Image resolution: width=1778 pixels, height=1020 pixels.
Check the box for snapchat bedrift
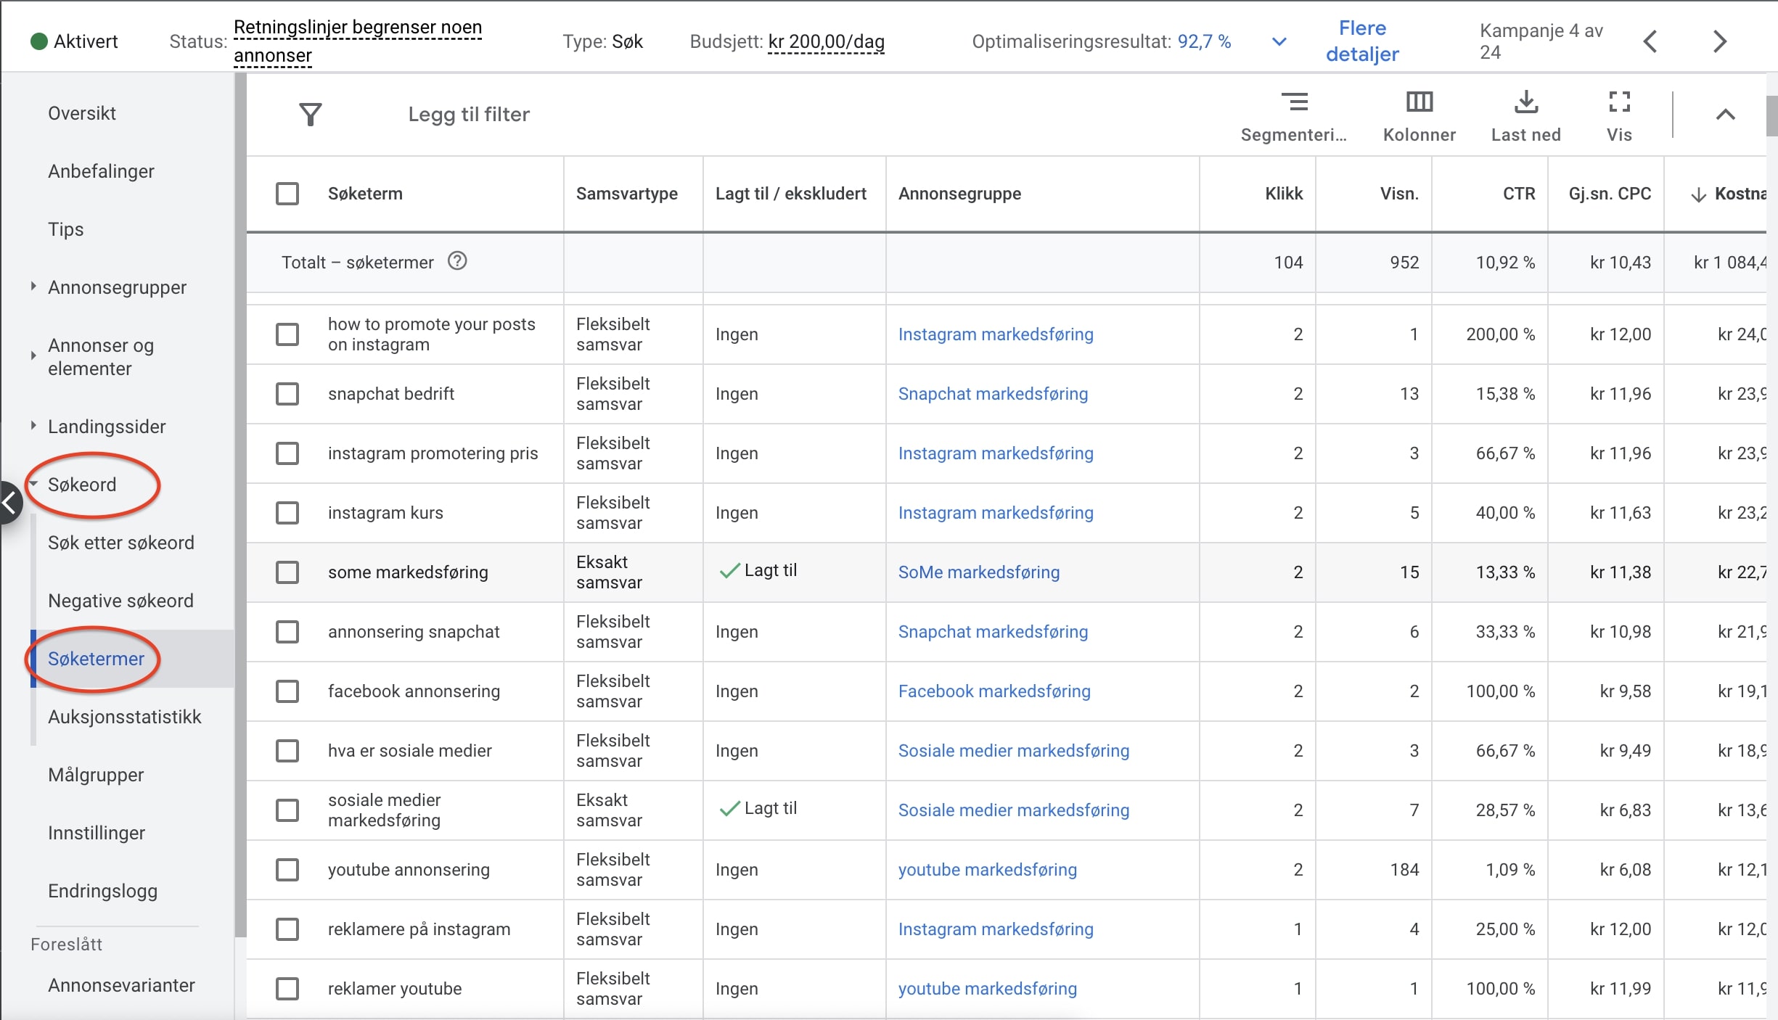pyautogui.click(x=287, y=394)
